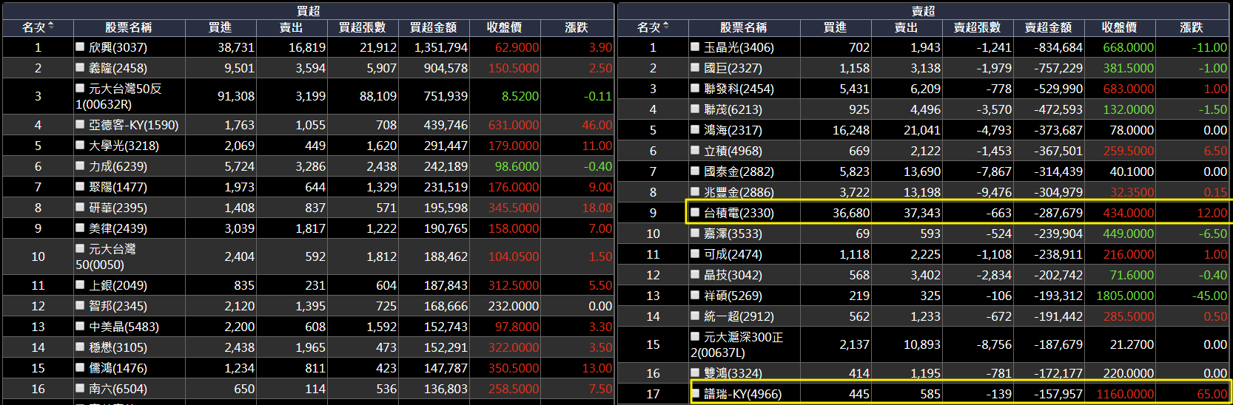This screenshot has width=1233, height=405.
Task: Sort by 買超張數 column header
Action: click(363, 27)
